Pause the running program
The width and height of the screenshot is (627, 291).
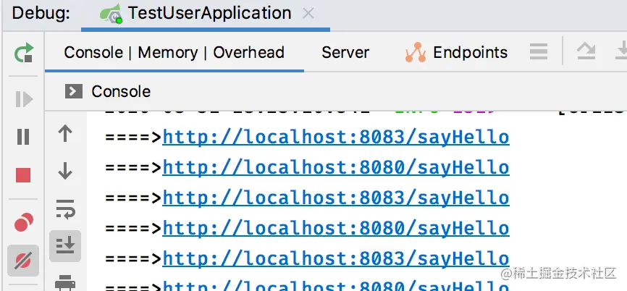click(x=24, y=137)
